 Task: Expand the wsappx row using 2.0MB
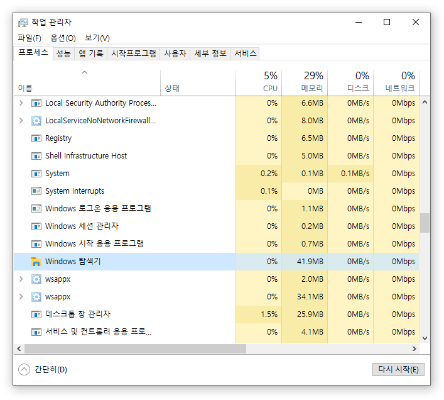21,279
